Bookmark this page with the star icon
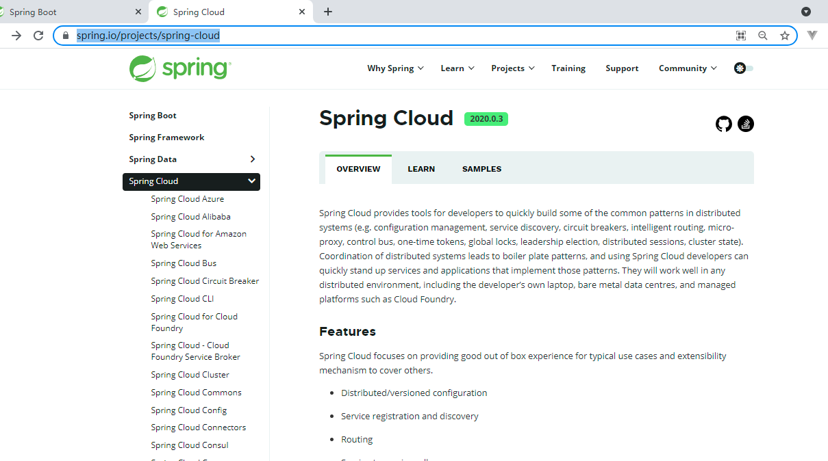The image size is (828, 461). click(x=785, y=36)
